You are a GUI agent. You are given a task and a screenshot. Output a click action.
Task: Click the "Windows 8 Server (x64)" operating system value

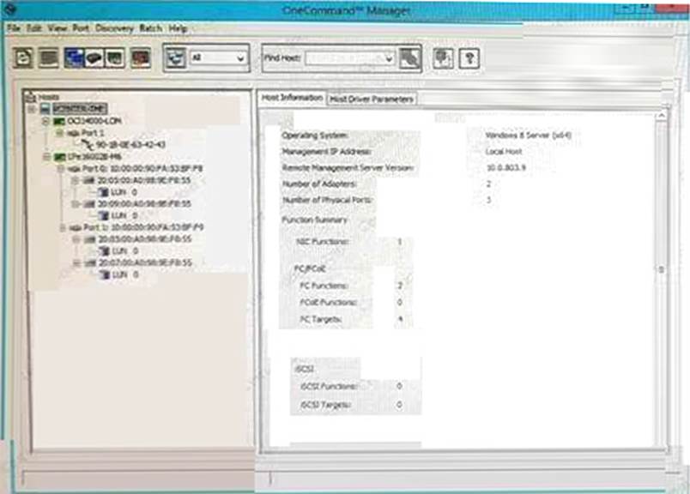(528, 136)
